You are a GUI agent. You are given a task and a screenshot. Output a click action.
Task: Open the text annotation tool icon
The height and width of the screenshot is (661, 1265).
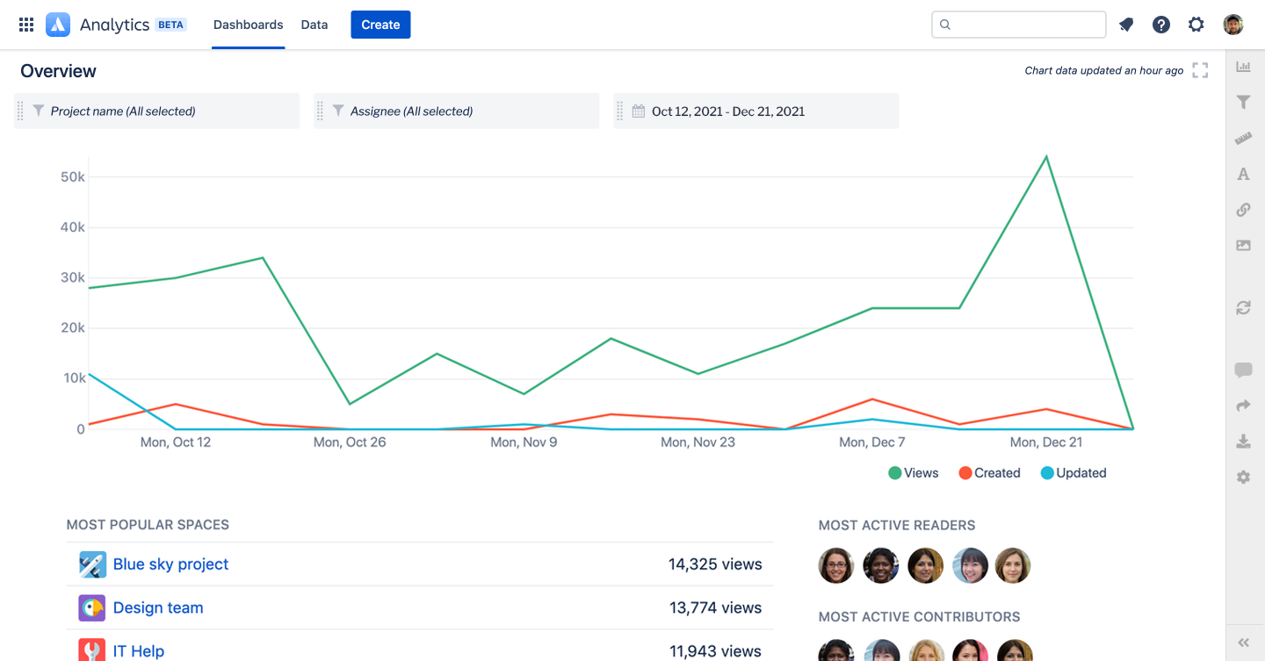1243,174
